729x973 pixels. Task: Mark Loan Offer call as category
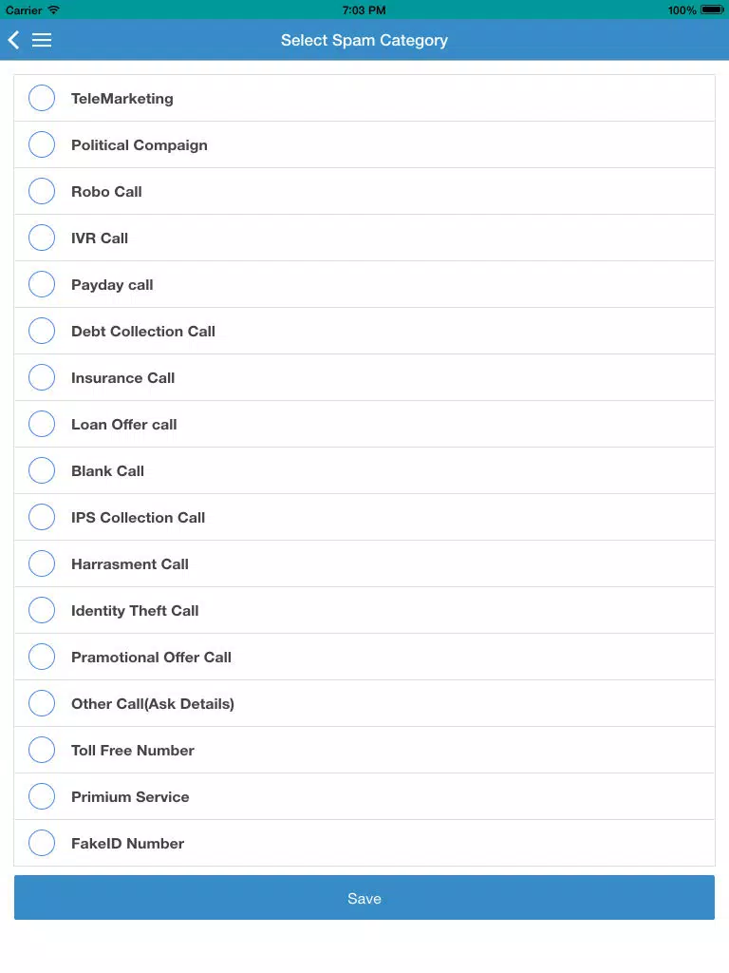pos(364,424)
